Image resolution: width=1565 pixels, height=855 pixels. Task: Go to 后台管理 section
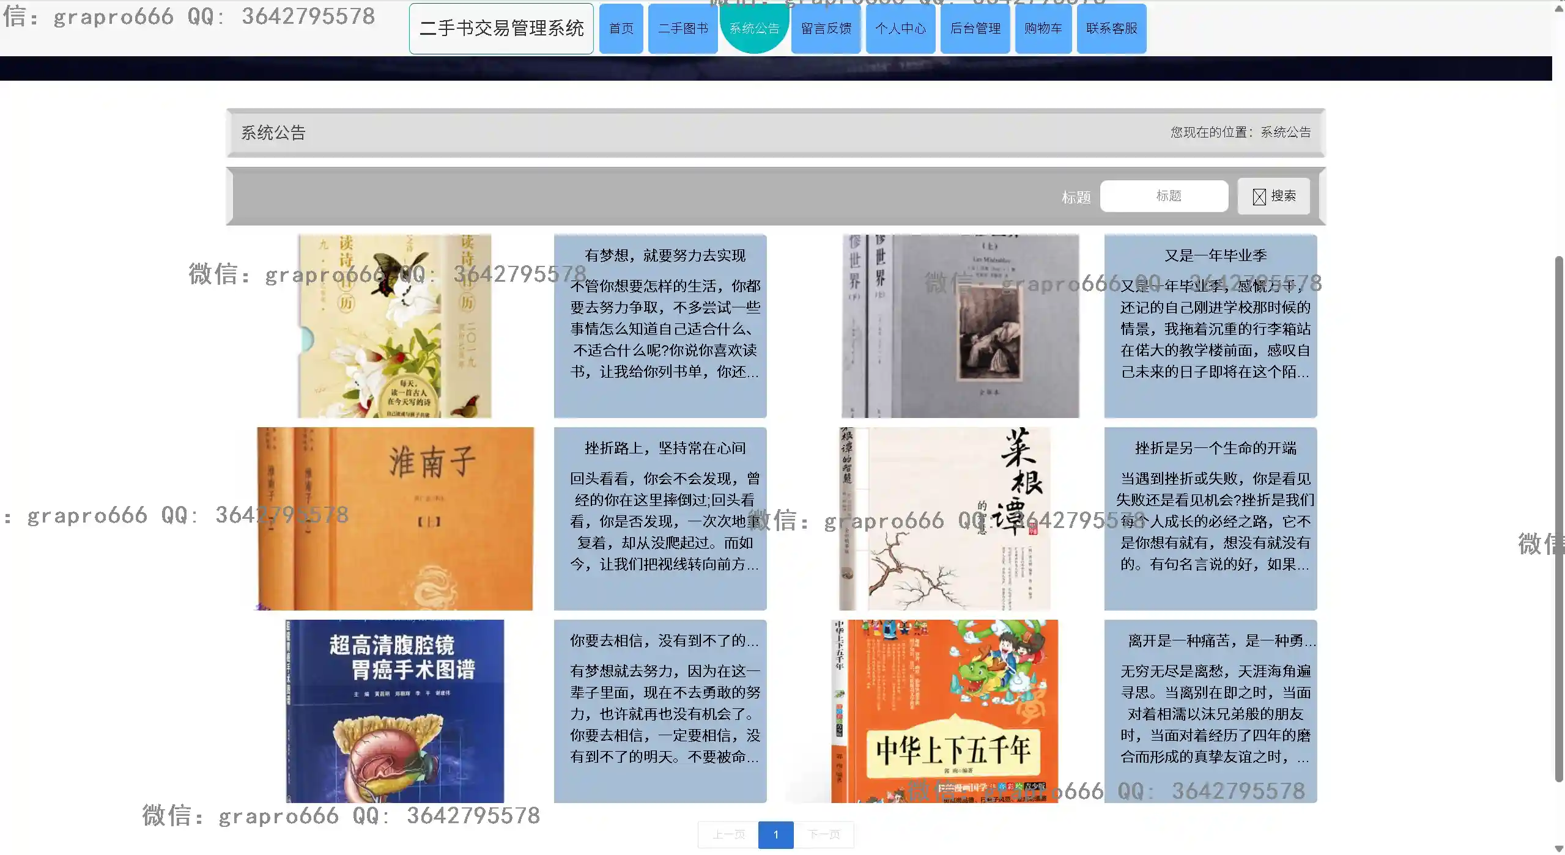975,29
